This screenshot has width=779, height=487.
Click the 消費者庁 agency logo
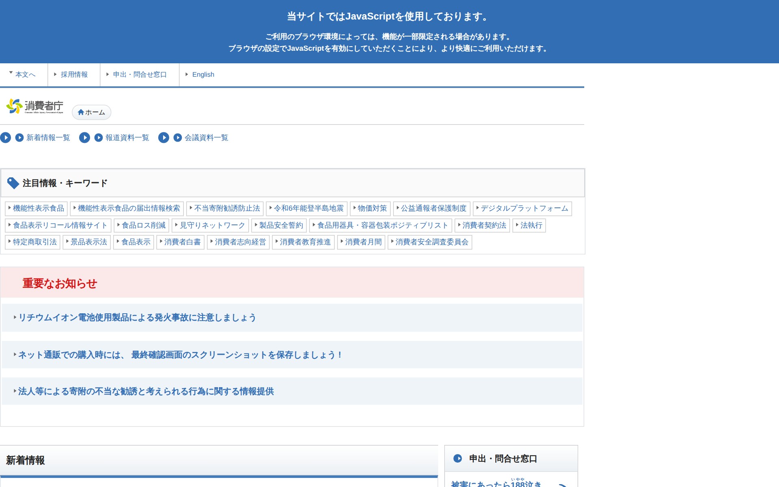point(36,106)
